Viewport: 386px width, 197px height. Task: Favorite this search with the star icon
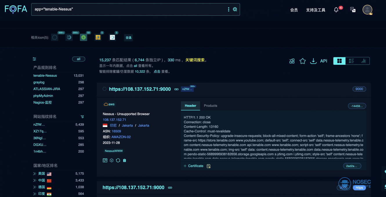tap(302, 61)
